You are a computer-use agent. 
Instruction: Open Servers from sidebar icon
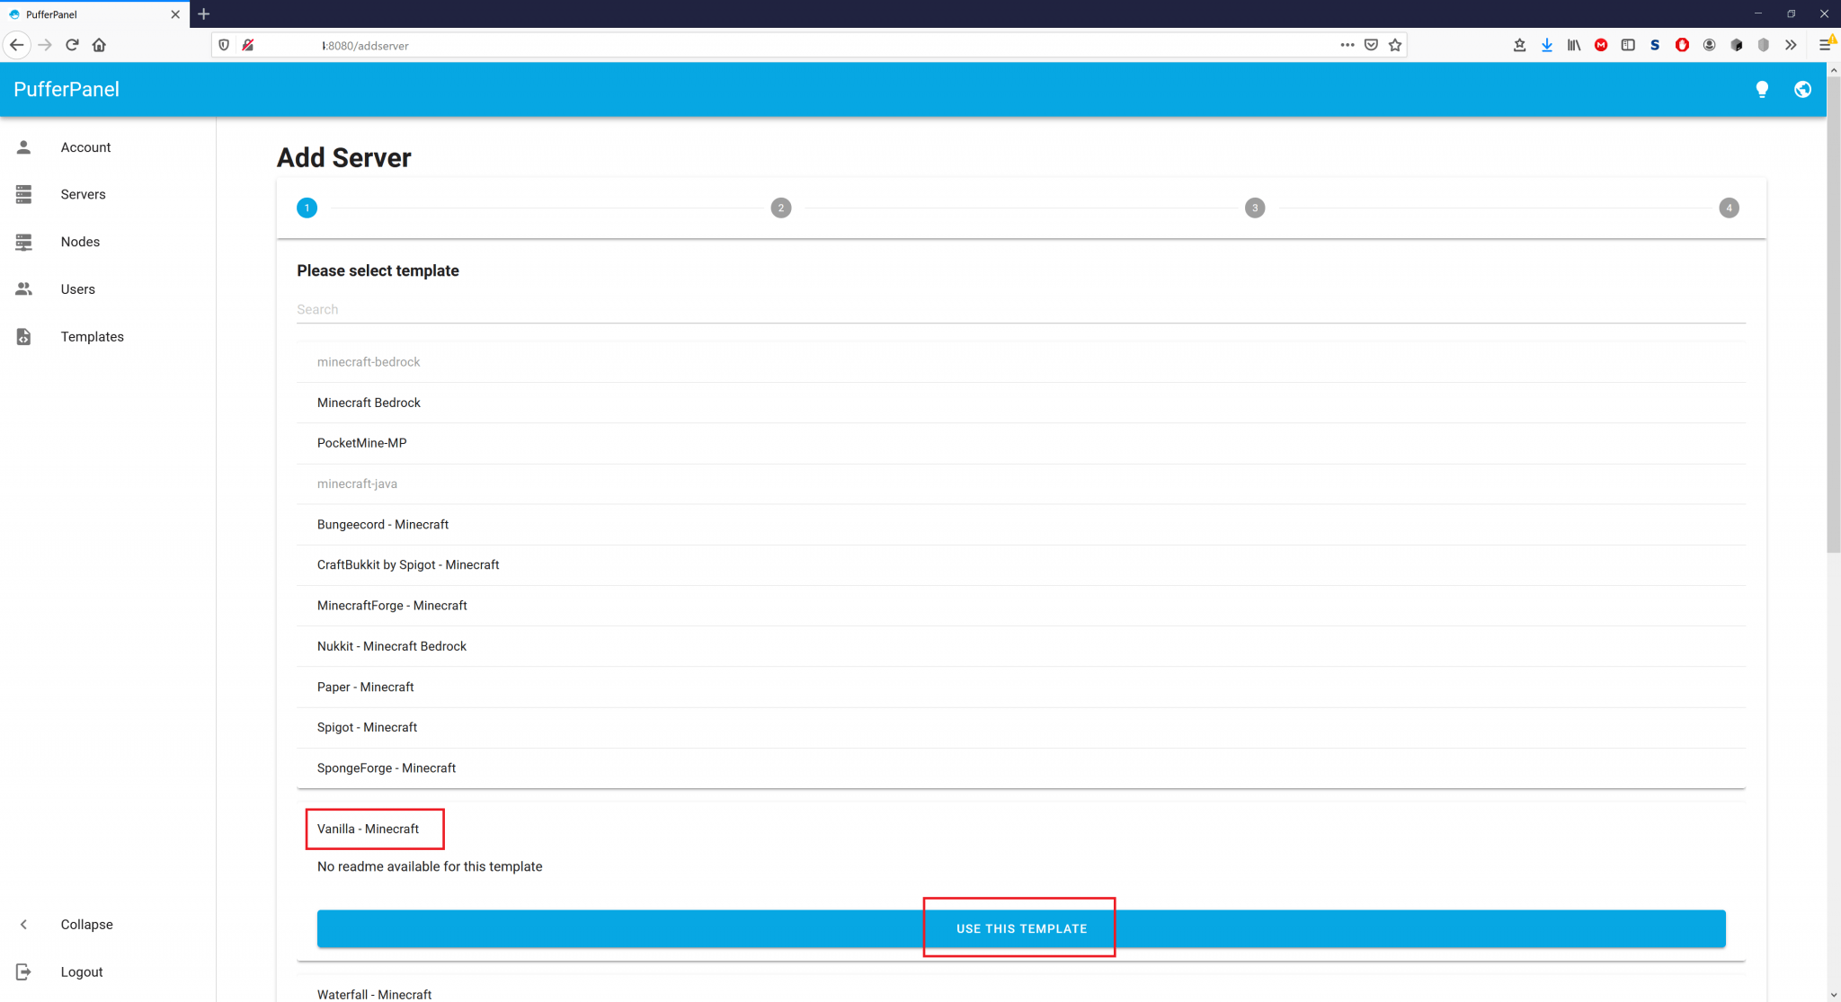click(x=23, y=194)
